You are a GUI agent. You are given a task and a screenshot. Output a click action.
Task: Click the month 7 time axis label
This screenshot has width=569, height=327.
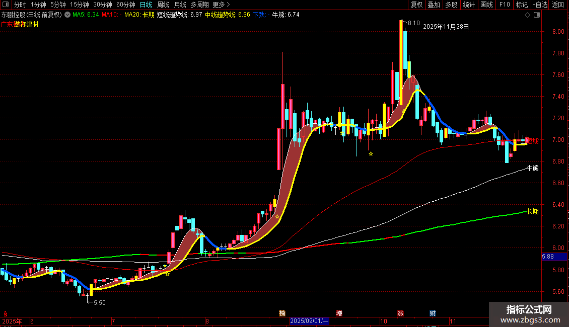113,321
